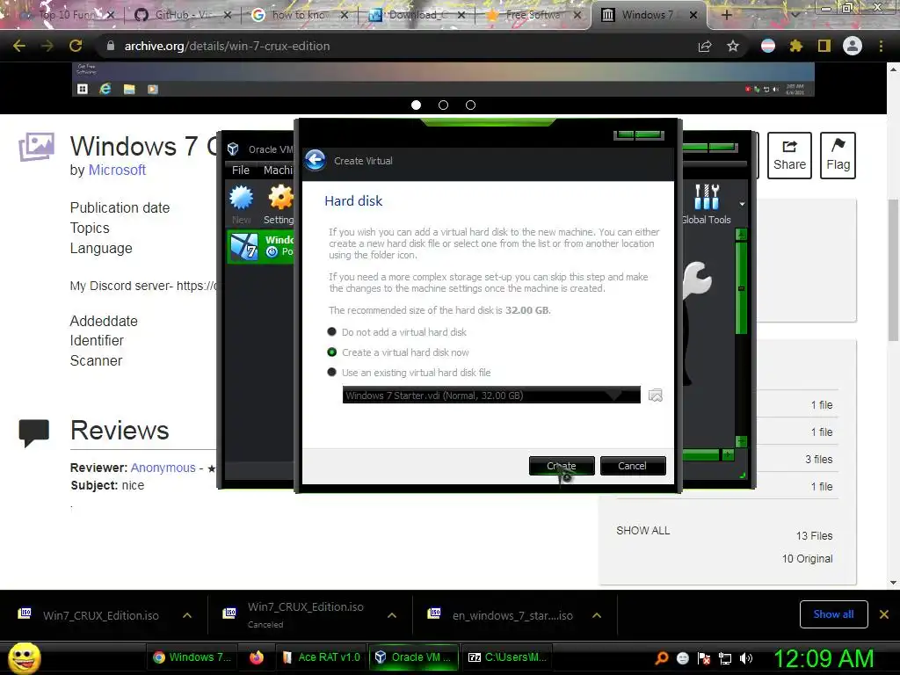Expand options for en_windows_7_star iso download

597,615
